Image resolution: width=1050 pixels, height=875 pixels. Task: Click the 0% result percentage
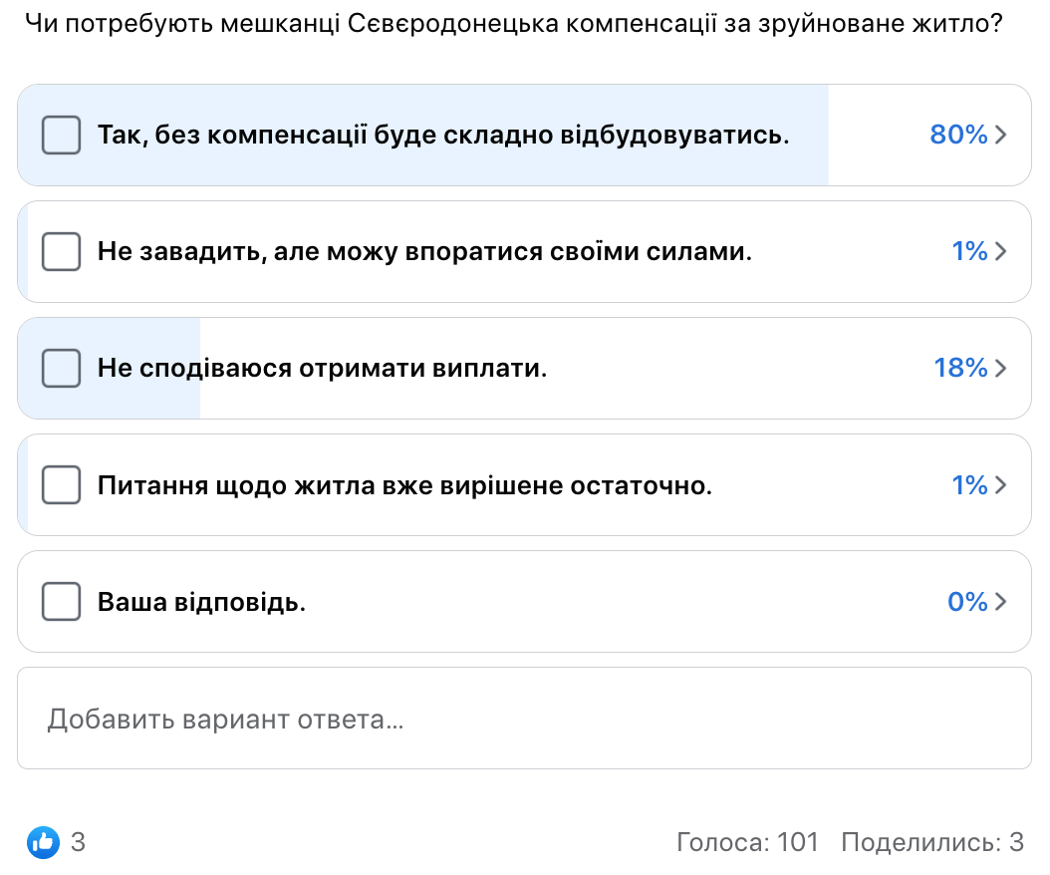(967, 602)
